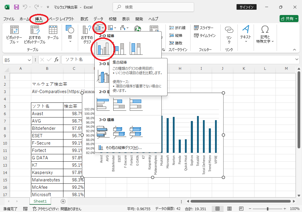
Task: Select 3-D clustered bar chart
Action: [x=103, y=132]
